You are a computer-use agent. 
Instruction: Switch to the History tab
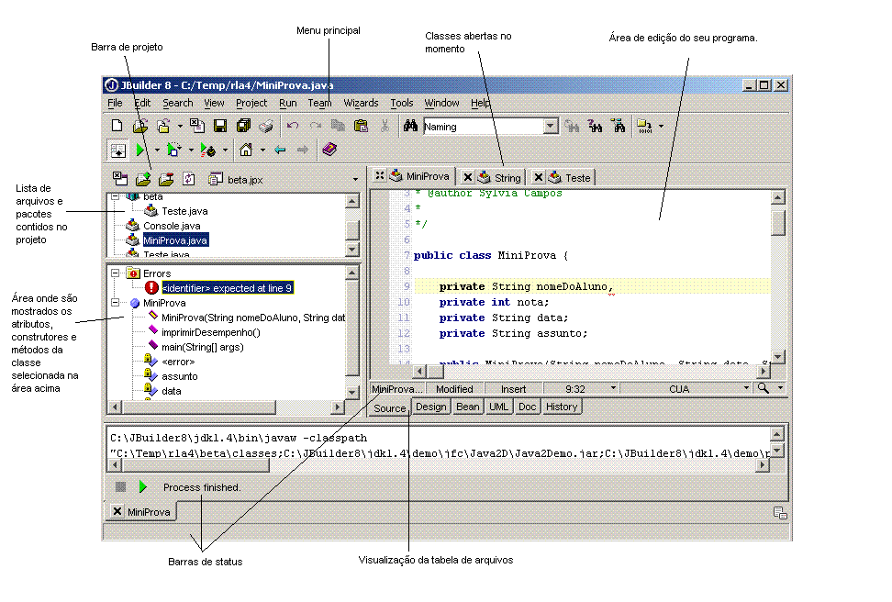(562, 407)
